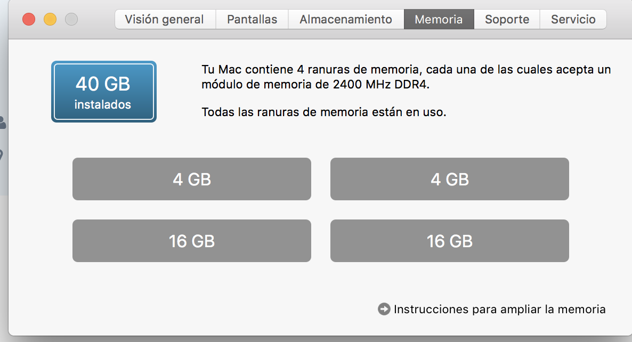
Task: Close the window with the red button
Action: [x=29, y=19]
